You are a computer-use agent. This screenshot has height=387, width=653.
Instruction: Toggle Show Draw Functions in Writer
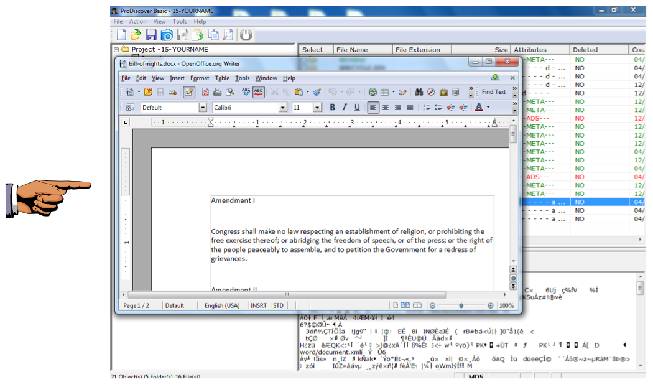pyautogui.click(x=403, y=92)
